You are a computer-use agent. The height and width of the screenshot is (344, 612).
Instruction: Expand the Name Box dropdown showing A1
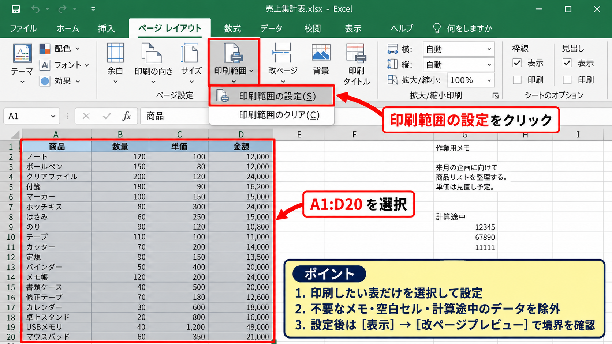53,116
